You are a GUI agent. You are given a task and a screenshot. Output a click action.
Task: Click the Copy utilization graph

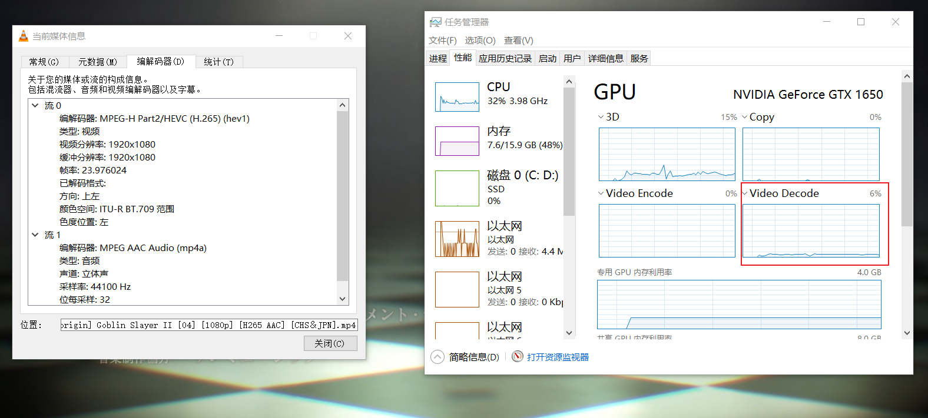[x=811, y=154]
